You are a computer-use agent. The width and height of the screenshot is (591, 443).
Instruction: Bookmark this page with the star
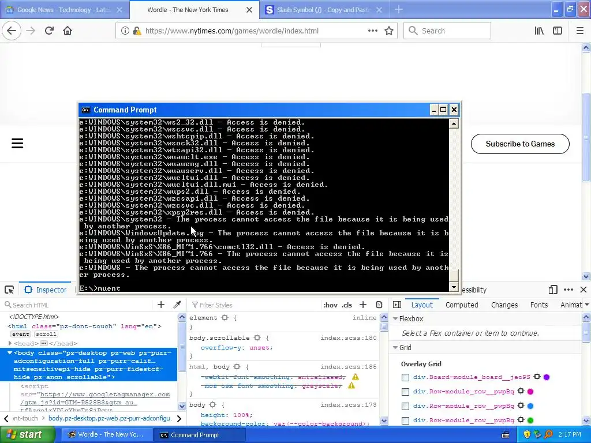point(389,31)
